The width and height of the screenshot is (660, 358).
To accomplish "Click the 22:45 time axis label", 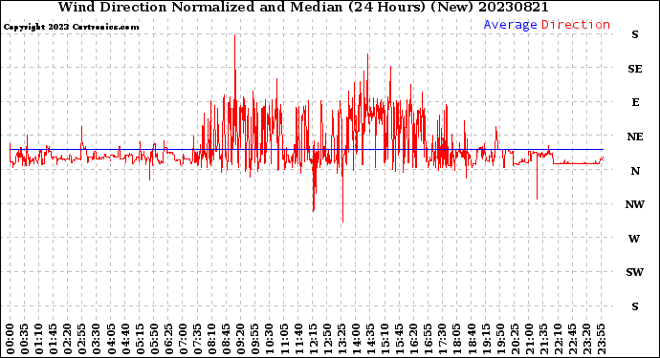I will click(573, 339).
